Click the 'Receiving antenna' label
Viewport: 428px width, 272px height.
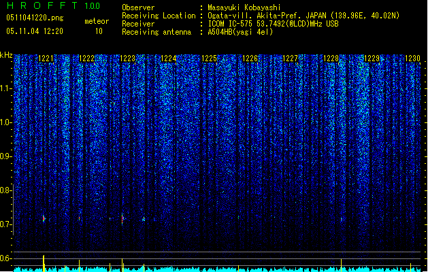157,32
